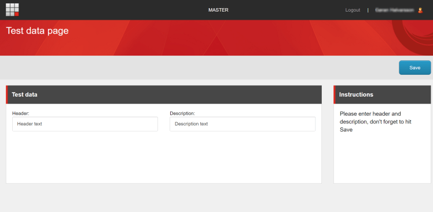Click the Description: label
The image size is (433, 212).
click(182, 114)
